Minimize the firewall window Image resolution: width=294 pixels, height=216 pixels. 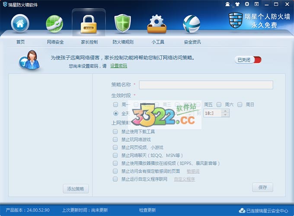pos(266,4)
